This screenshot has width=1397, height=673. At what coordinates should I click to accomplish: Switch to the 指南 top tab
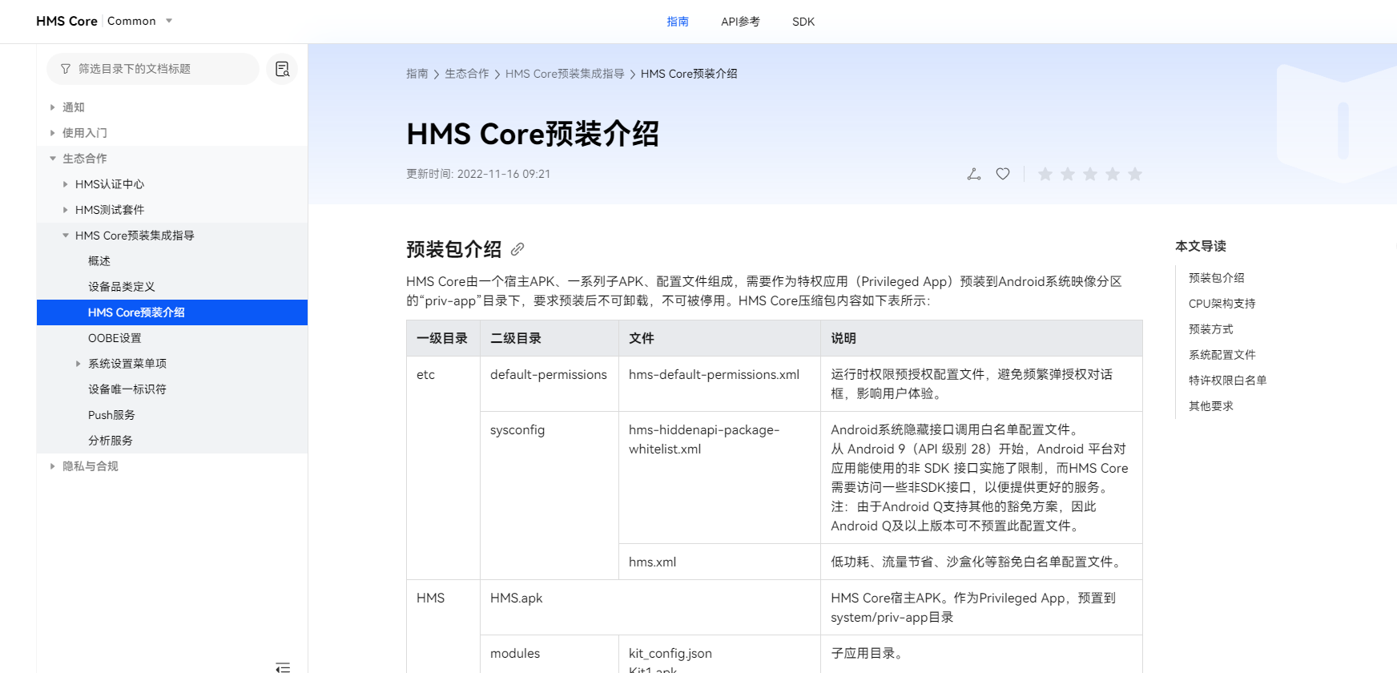pyautogui.click(x=678, y=22)
